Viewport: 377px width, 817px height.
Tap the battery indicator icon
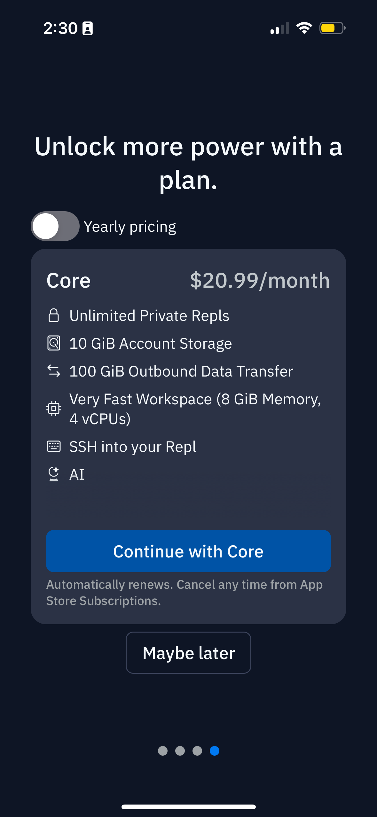pos(332,28)
